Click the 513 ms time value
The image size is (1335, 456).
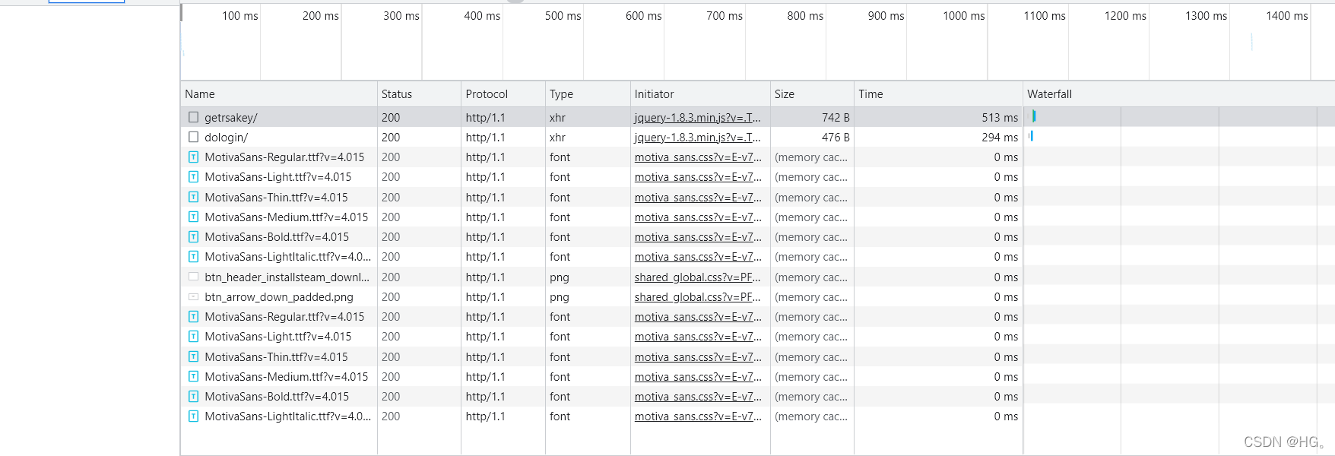pyautogui.click(x=1000, y=118)
